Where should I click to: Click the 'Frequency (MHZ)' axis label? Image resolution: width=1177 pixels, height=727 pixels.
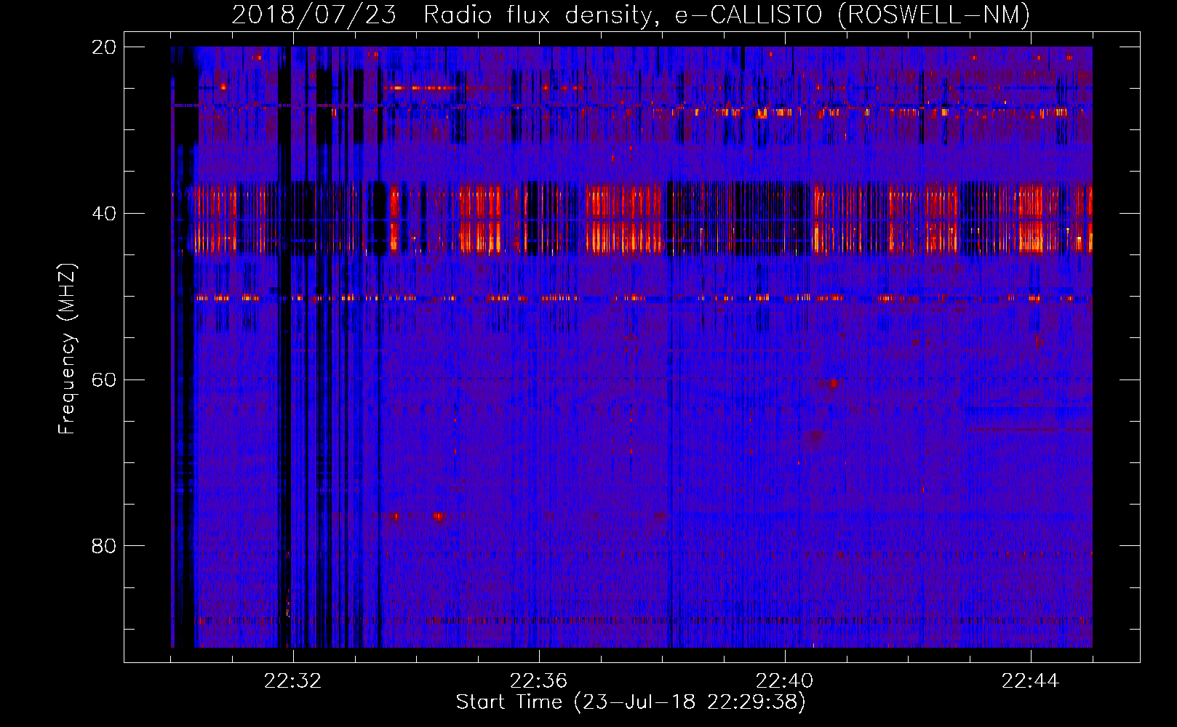(x=67, y=349)
